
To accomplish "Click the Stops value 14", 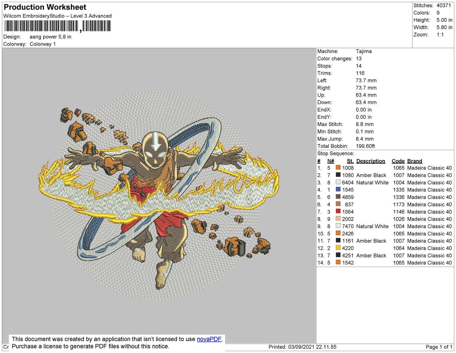I will [359, 66].
